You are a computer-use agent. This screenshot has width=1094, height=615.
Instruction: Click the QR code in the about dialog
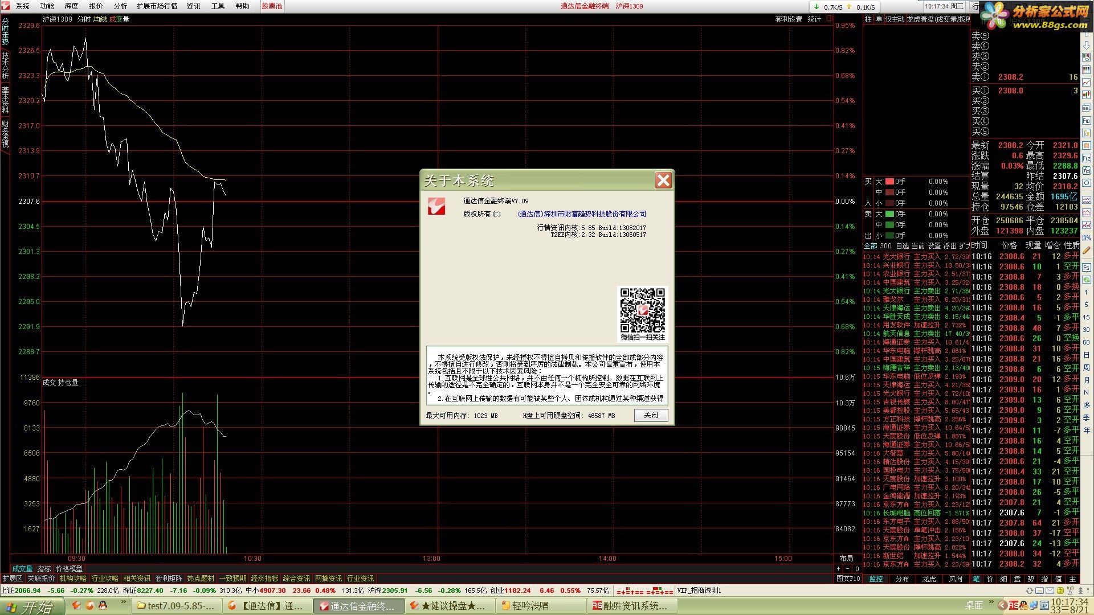[x=643, y=310]
